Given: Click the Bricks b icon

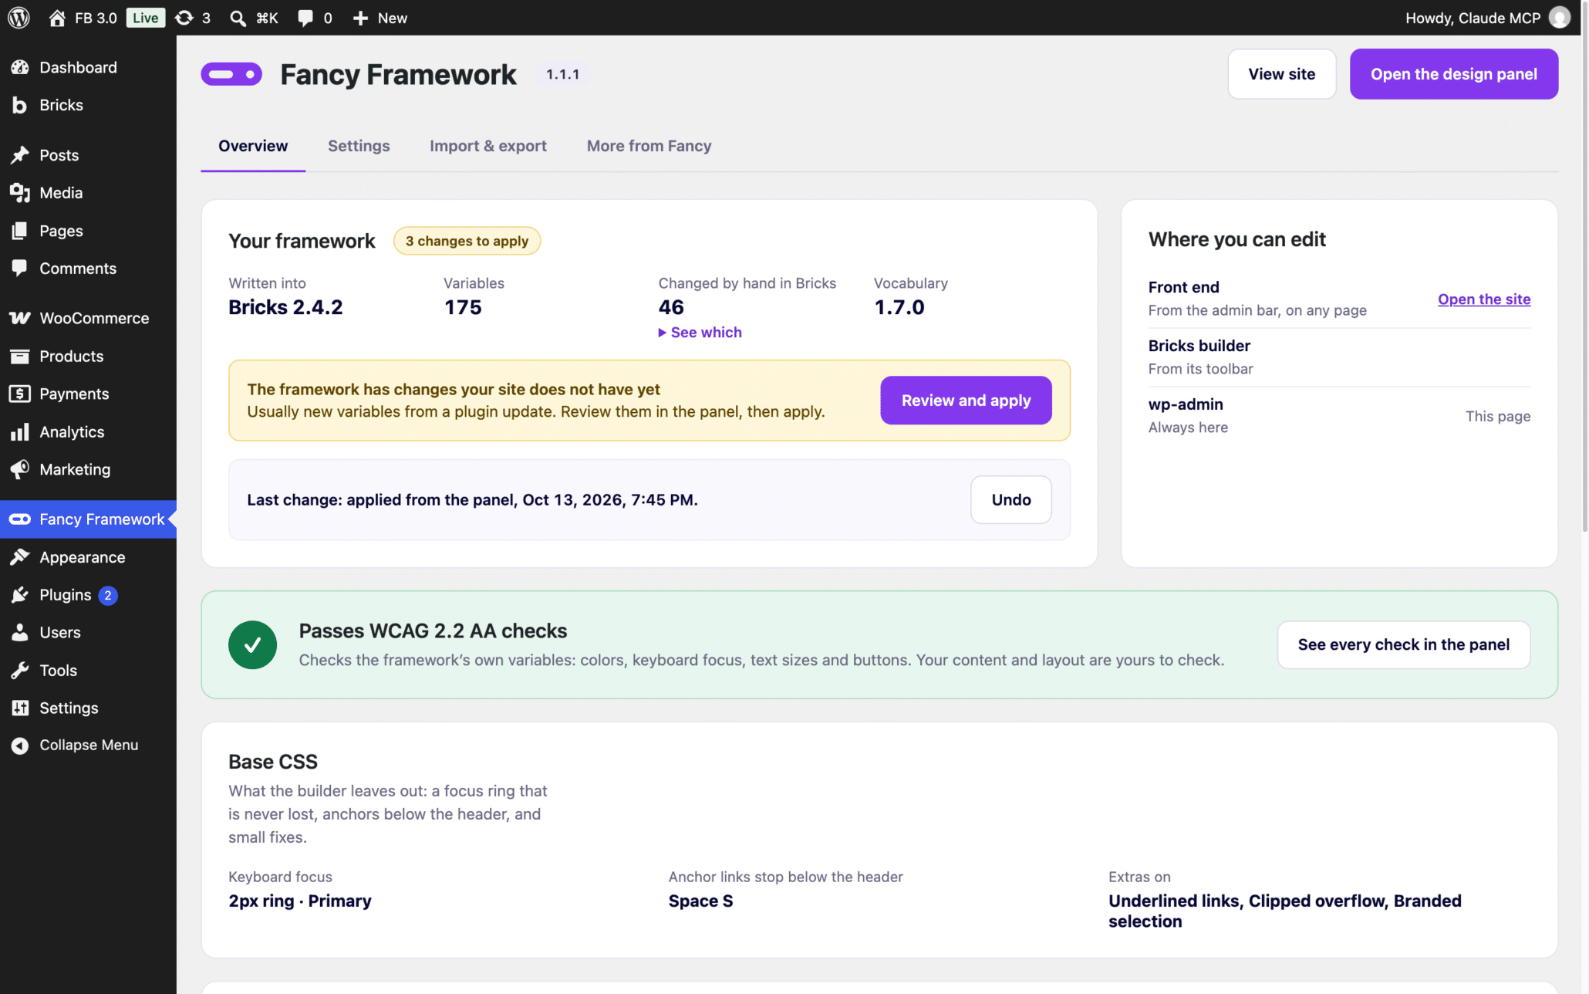Looking at the screenshot, I should 20,105.
